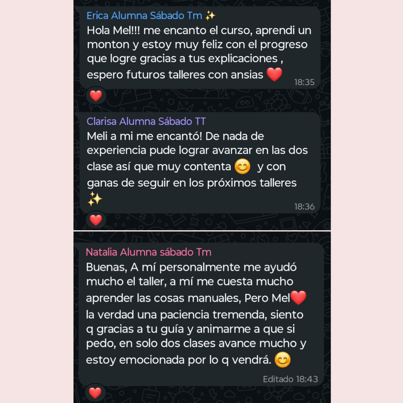Click the sparkles emoji beside Erica's name
This screenshot has height=403, width=403.
[x=210, y=16]
